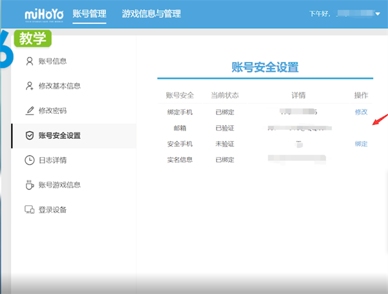This screenshot has height=294, width=388.
Task: Click the cup icon beside 账号游戏信息
Action: point(28,185)
